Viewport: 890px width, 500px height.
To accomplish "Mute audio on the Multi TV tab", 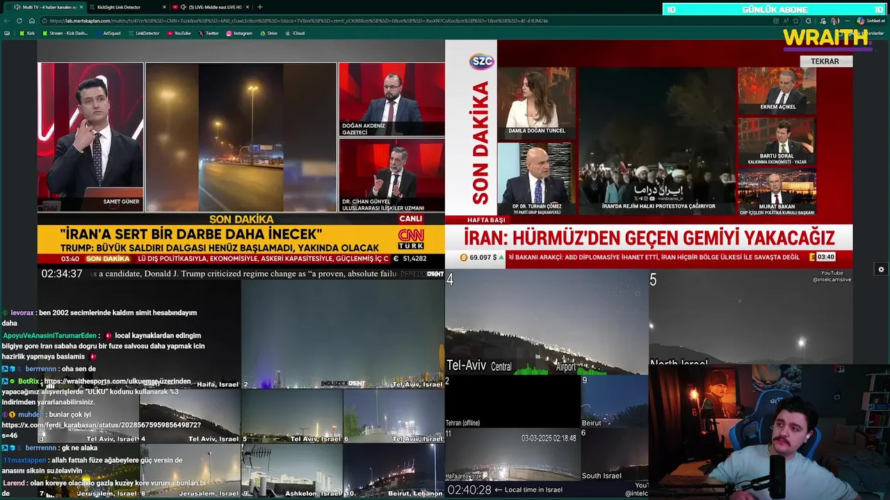I will click(x=17, y=7).
